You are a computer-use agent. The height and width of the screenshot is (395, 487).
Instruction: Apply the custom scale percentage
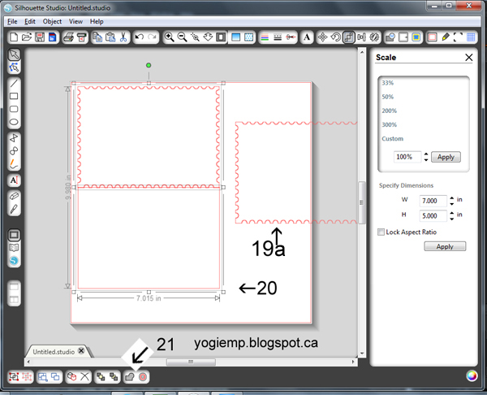pyautogui.click(x=446, y=157)
